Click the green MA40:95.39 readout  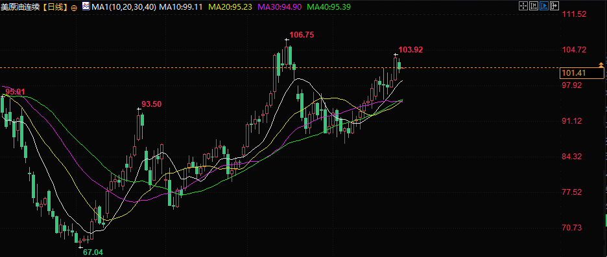(x=329, y=6)
